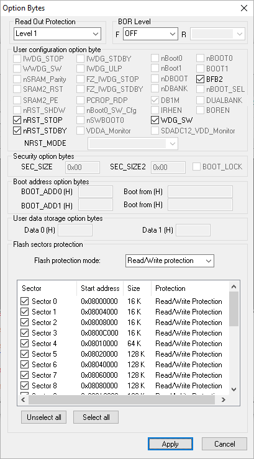Image resolution: width=254 pixels, height=459 pixels.
Task: Click the SDADC12_VDD_Monitor checkbox
Action: [x=155, y=130]
